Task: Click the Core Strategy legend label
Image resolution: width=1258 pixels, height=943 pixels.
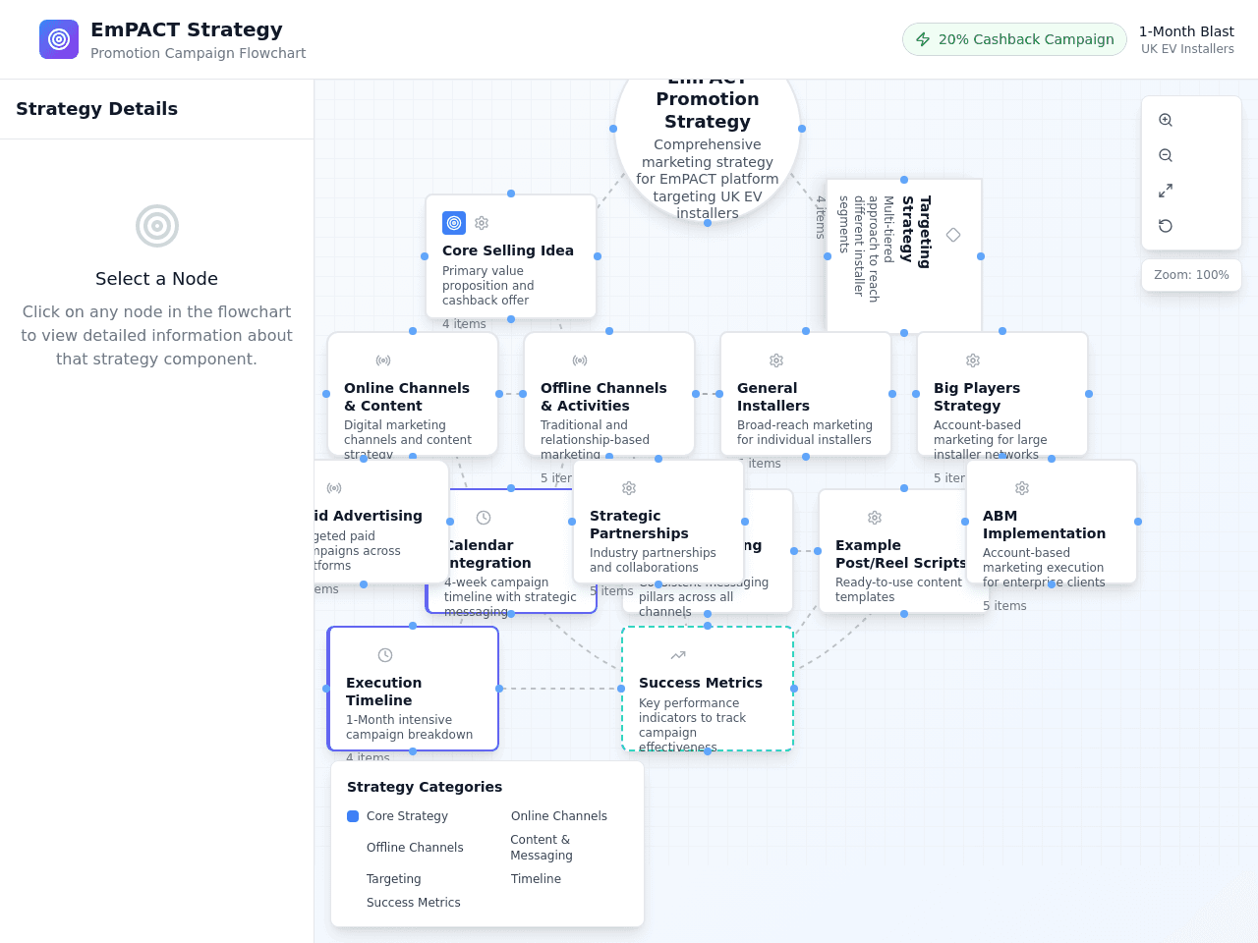Action: [x=407, y=816]
